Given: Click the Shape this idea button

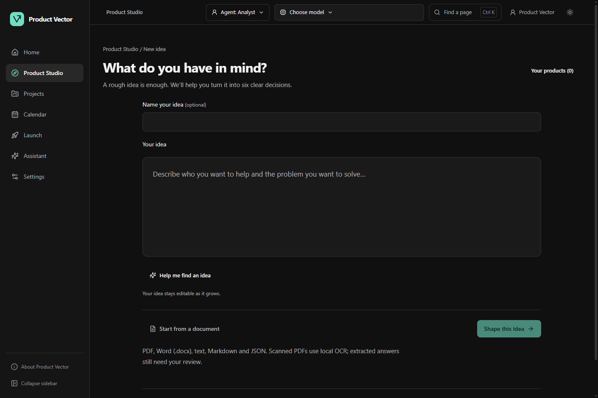Looking at the screenshot, I should (x=509, y=329).
